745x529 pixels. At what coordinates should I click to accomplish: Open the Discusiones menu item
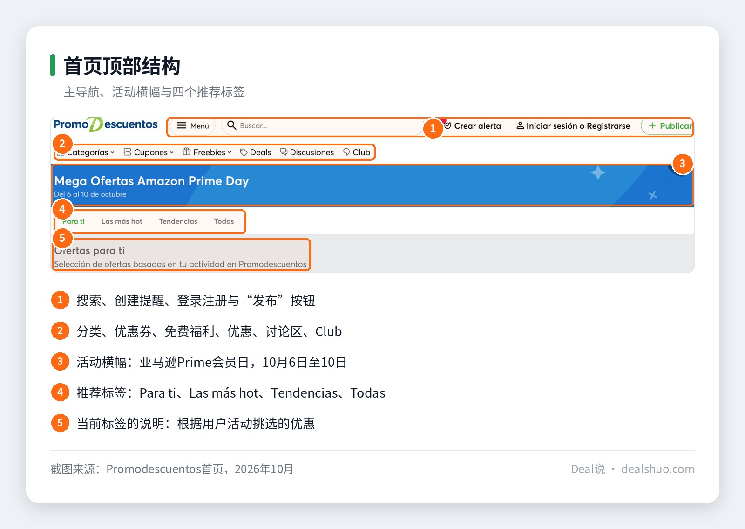[307, 152]
